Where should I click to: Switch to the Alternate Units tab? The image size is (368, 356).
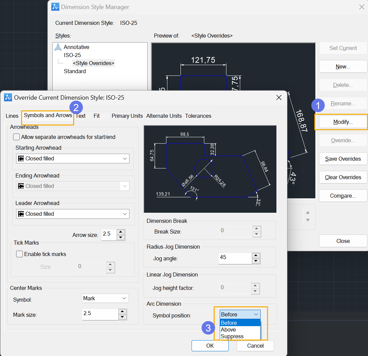coord(164,116)
